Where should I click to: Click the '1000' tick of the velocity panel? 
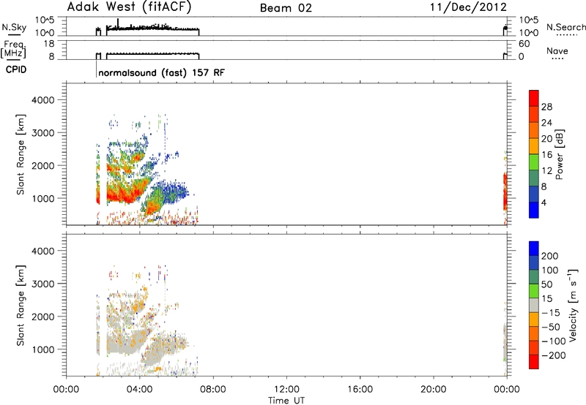tap(43, 349)
